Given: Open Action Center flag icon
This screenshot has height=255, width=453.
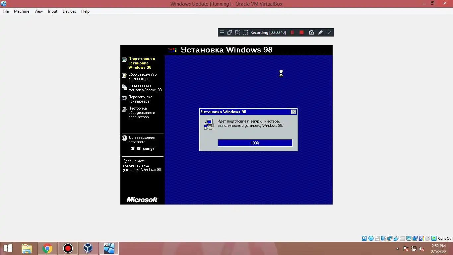Looking at the screenshot, I should tap(406, 248).
